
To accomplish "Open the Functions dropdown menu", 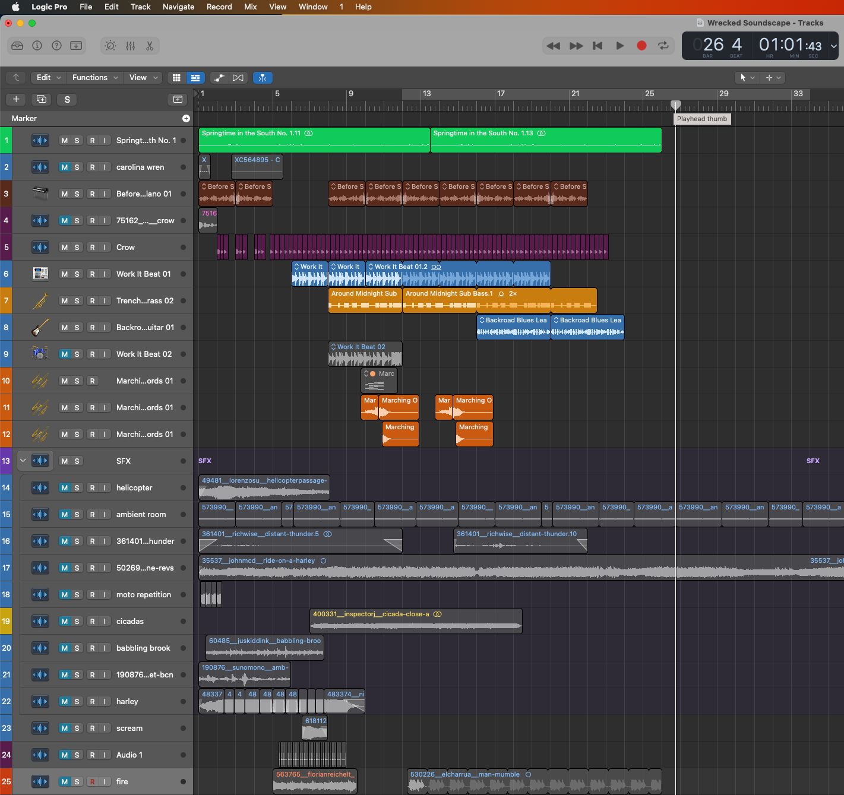I will point(95,78).
